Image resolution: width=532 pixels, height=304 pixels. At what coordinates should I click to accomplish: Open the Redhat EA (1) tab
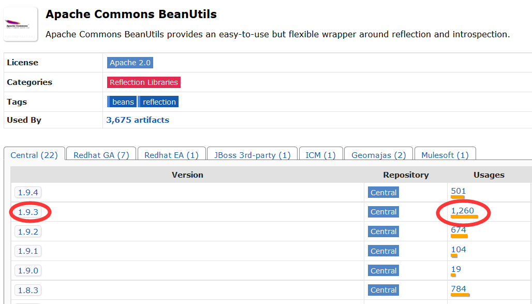click(171, 155)
